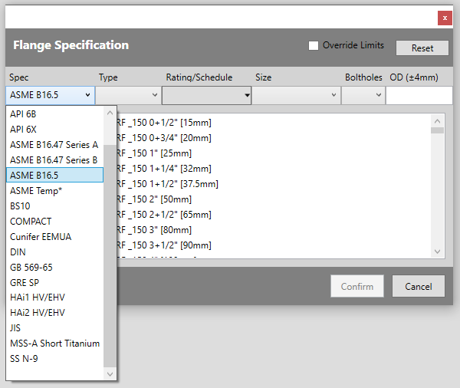This screenshot has width=460, height=388.
Task: Choose DIN spec option
Action: click(55, 252)
